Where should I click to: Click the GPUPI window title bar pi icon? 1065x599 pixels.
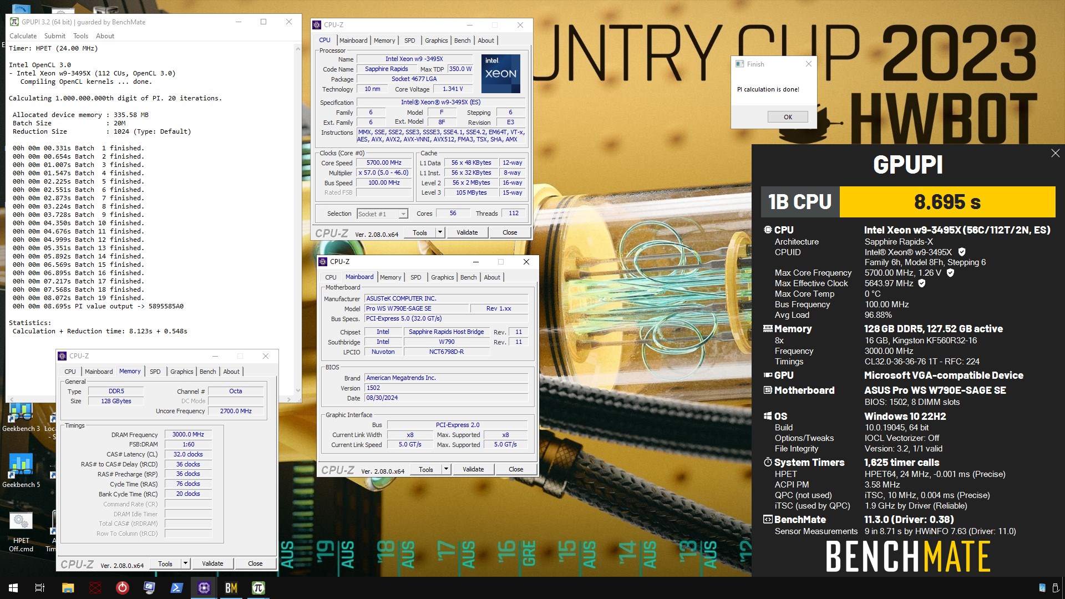pos(14,22)
